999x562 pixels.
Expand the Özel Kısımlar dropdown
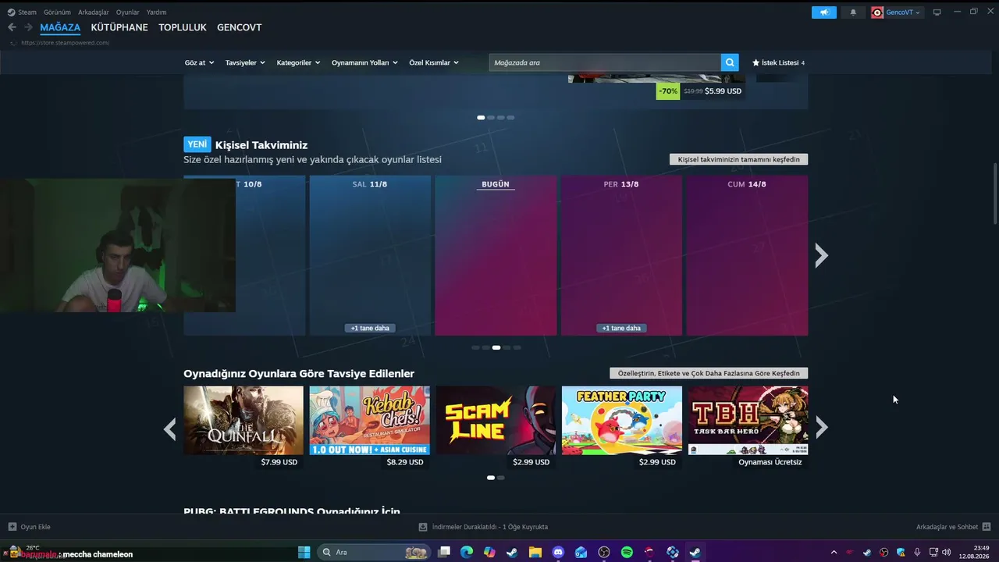pyautogui.click(x=434, y=62)
